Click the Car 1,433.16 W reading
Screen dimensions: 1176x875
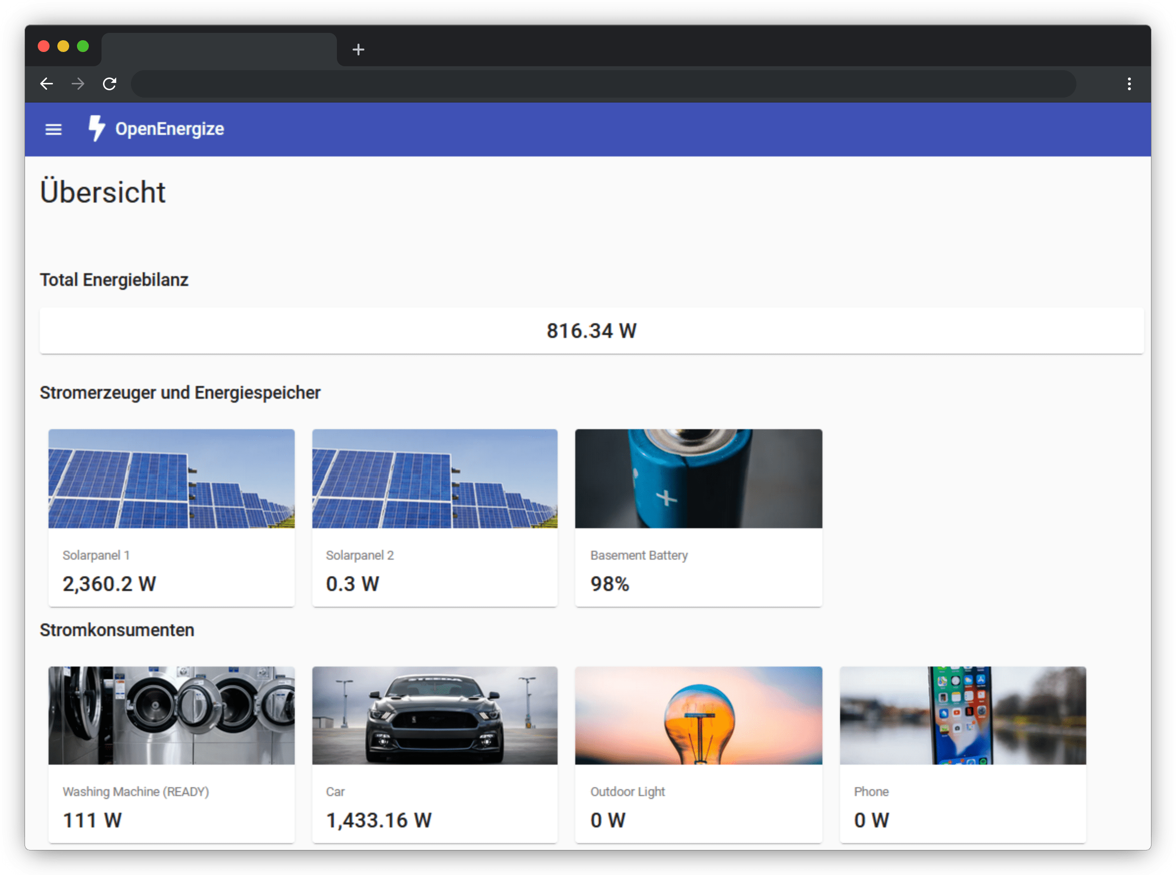tap(379, 820)
